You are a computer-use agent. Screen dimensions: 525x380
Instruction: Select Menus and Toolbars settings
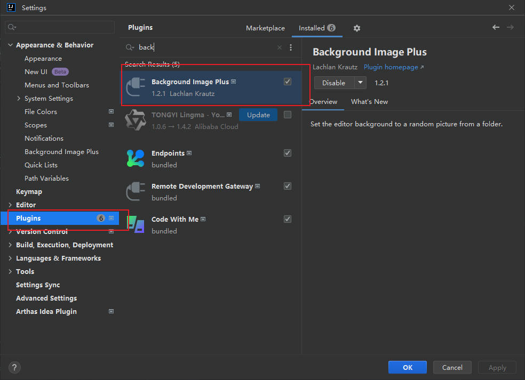pyautogui.click(x=57, y=85)
